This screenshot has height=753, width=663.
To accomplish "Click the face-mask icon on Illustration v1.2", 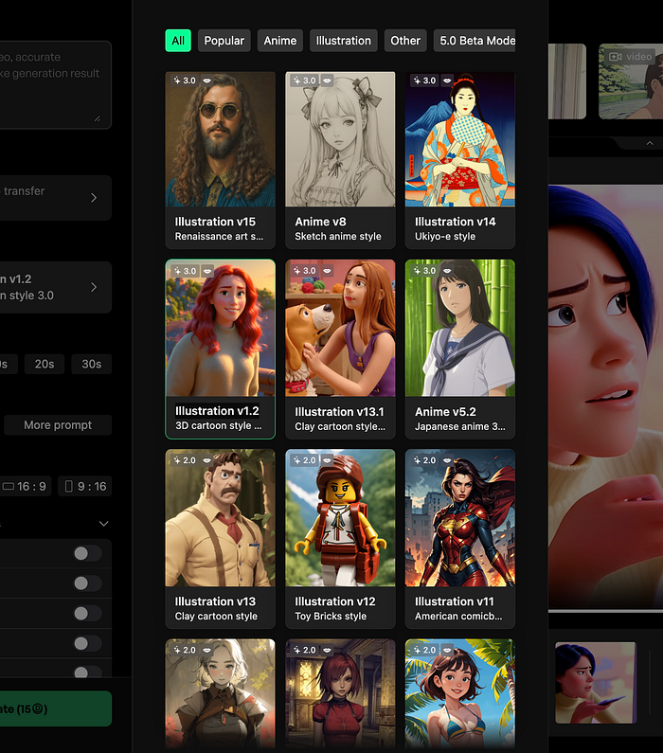I will click(206, 271).
